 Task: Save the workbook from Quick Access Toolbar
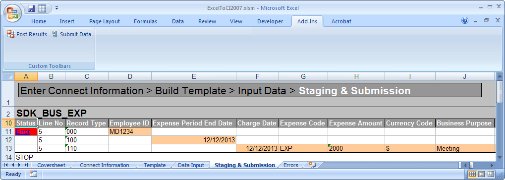pos(31,8)
